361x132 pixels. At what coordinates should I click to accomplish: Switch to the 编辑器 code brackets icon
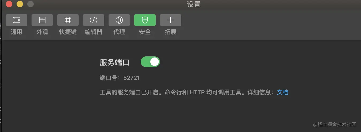(94, 20)
